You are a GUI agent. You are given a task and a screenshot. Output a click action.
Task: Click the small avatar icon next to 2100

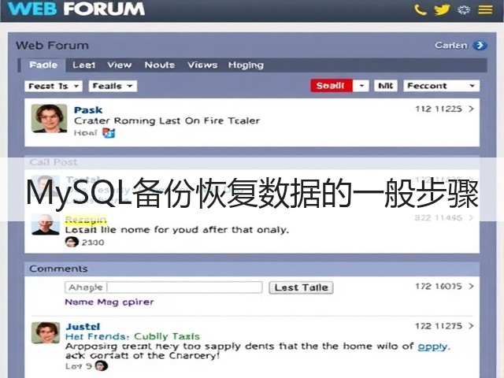(72, 242)
